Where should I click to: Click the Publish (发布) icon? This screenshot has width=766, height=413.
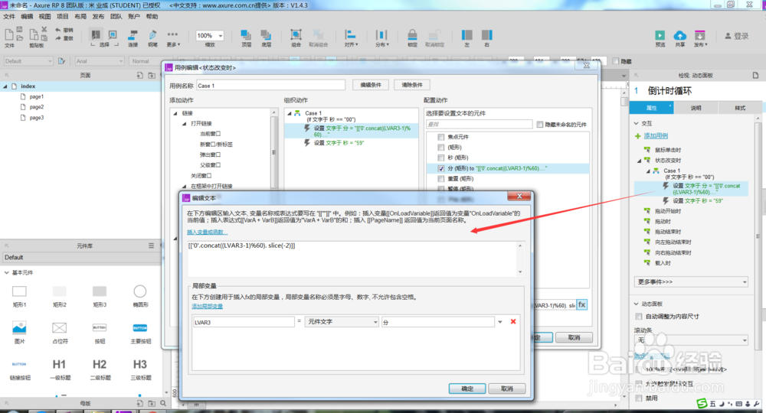(x=700, y=35)
